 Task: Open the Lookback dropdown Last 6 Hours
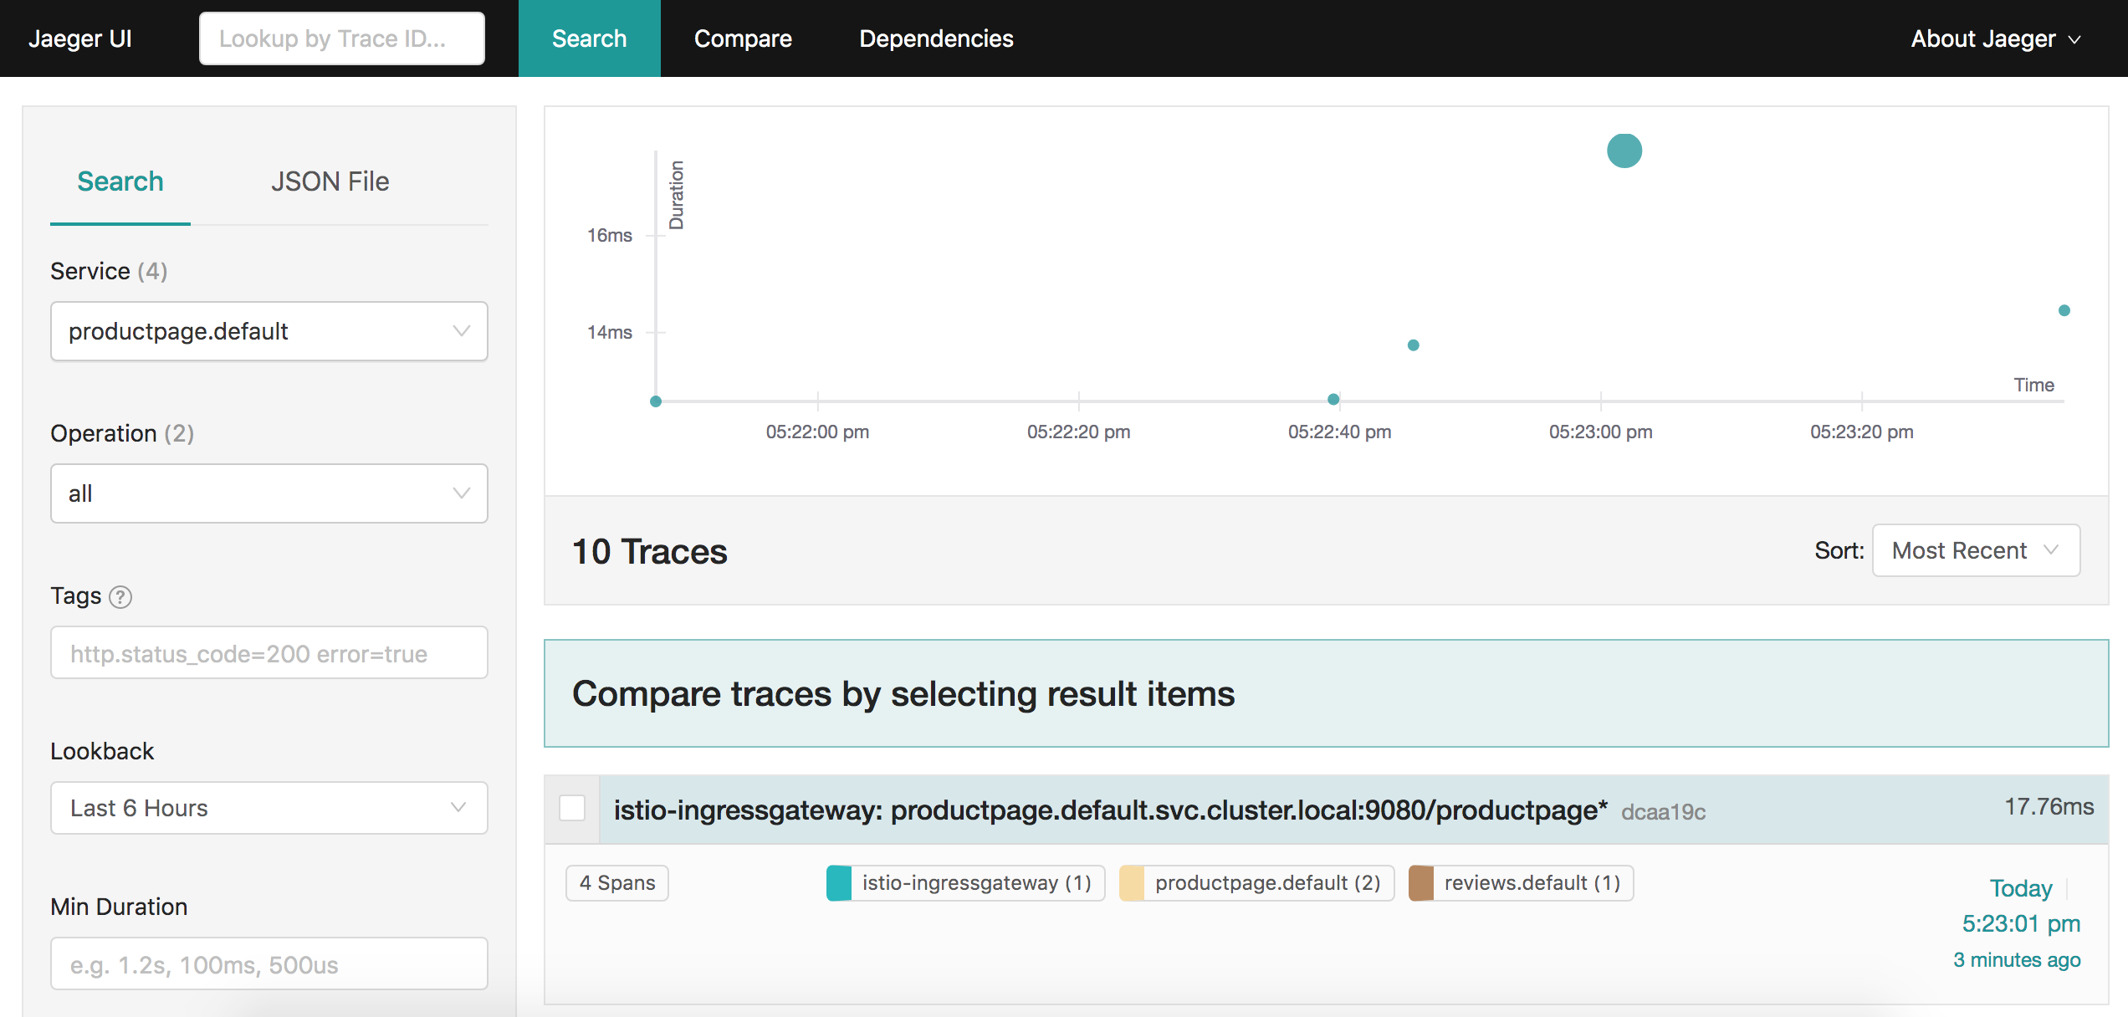[x=269, y=808]
